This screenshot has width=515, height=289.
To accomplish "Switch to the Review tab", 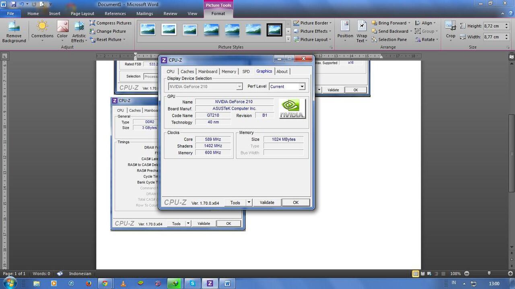I will pyautogui.click(x=170, y=13).
